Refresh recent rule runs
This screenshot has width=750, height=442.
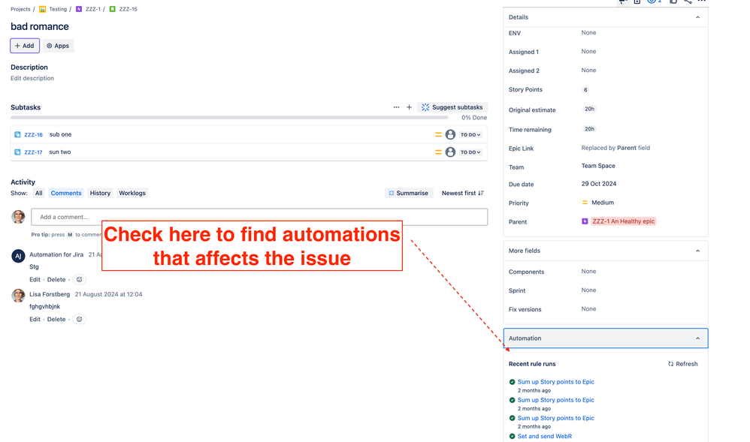[683, 364]
